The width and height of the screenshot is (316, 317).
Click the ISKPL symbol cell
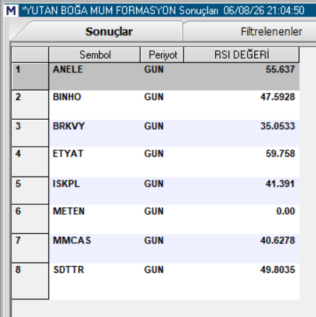(x=94, y=191)
